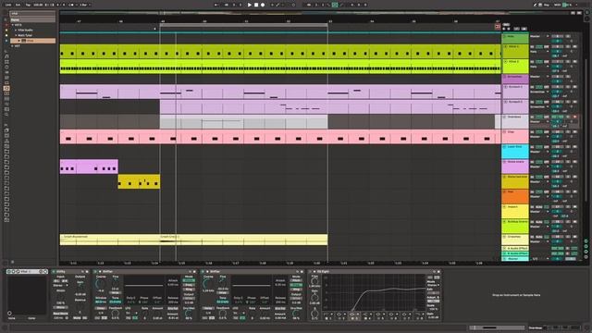Solo the Clap track
The image size is (592, 333).
568,132
